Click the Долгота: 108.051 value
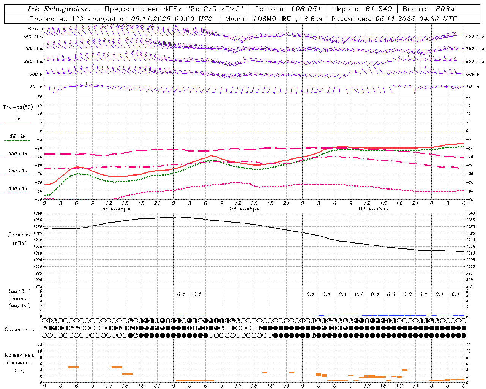Screen dimensions: 486x389 (288, 9)
